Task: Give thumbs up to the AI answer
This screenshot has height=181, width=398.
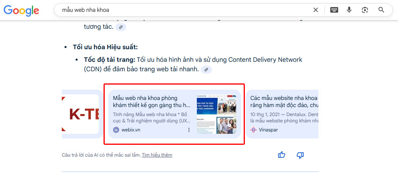Action: click(281, 155)
